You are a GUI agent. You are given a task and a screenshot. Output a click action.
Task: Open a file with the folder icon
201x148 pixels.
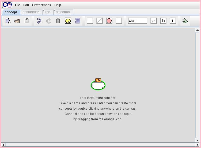click(17, 21)
